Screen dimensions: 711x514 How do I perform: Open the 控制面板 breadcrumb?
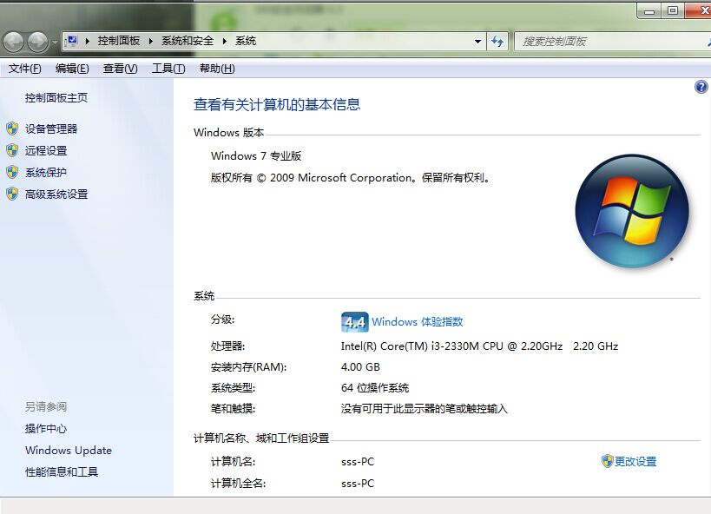coord(119,41)
